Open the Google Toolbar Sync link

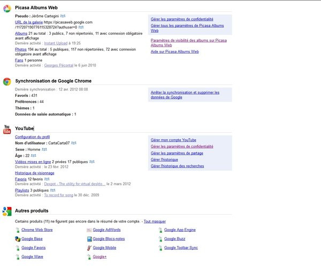[181, 248]
